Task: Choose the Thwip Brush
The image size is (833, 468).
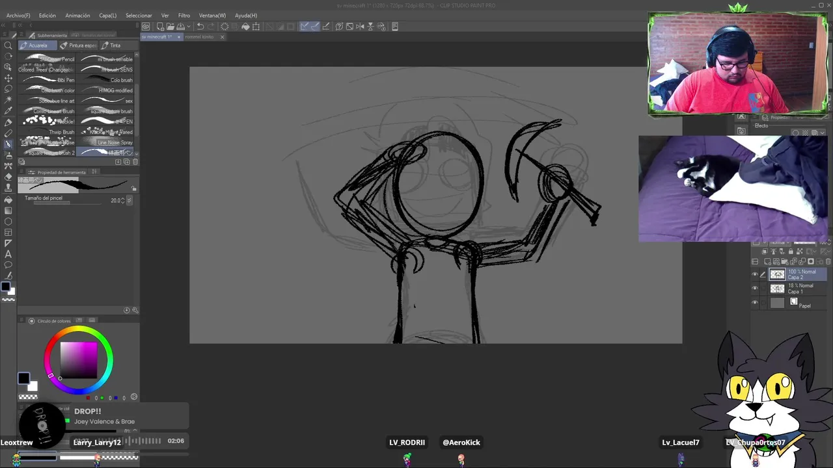Action: (x=48, y=132)
